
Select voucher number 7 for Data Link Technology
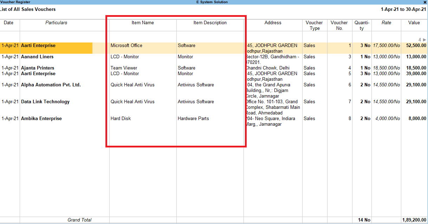[349, 101]
